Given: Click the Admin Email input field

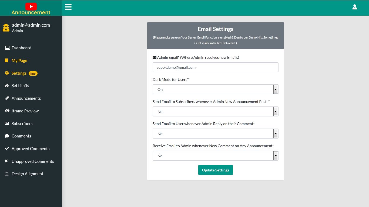Looking at the screenshot, I should click(215, 67).
